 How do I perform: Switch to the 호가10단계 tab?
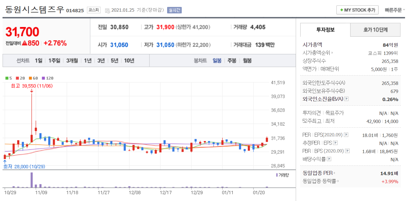[x=375, y=30]
